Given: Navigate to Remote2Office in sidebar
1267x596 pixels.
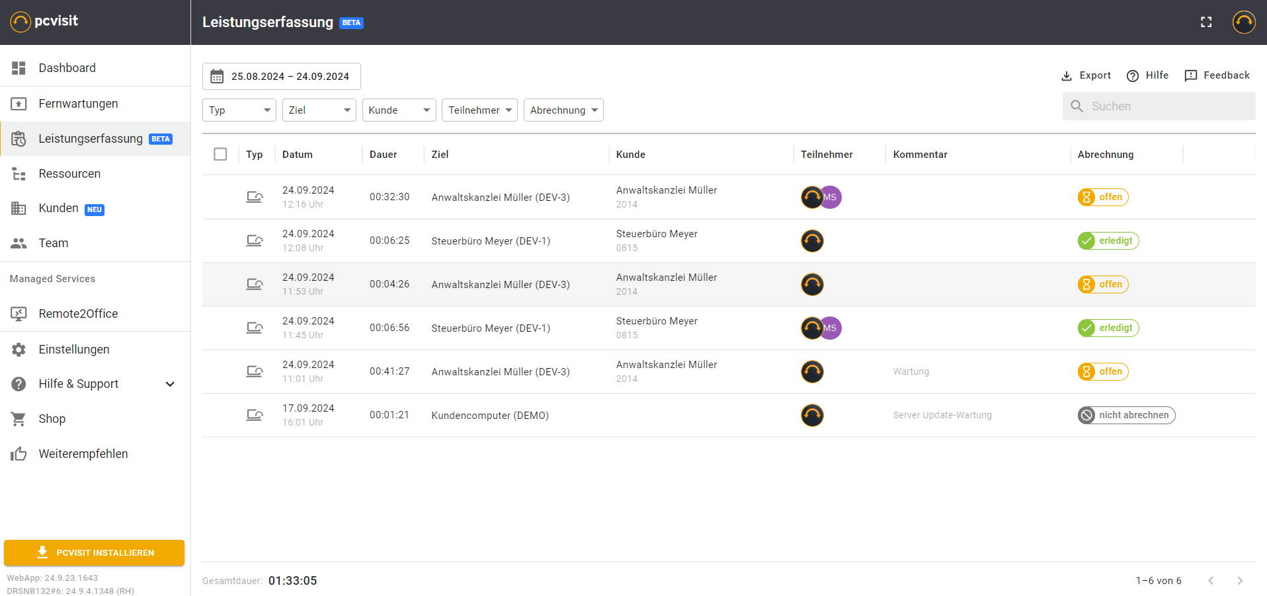Looking at the screenshot, I should pos(78,314).
